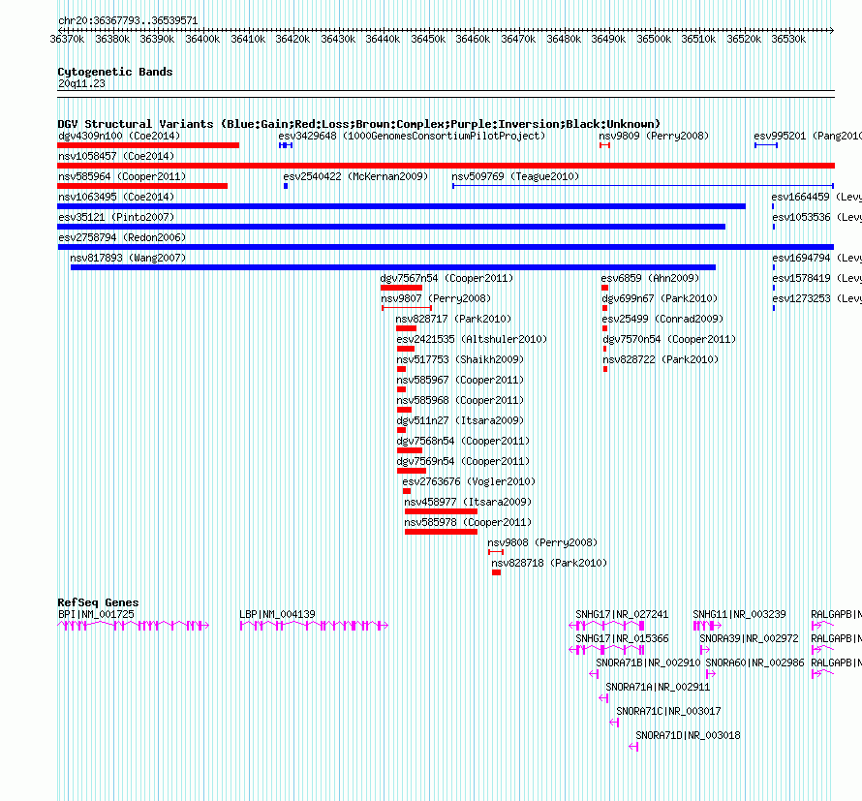Open nsv9809 (Perry2008) variant
Viewport: 862px width, 801px height.
tap(654, 136)
